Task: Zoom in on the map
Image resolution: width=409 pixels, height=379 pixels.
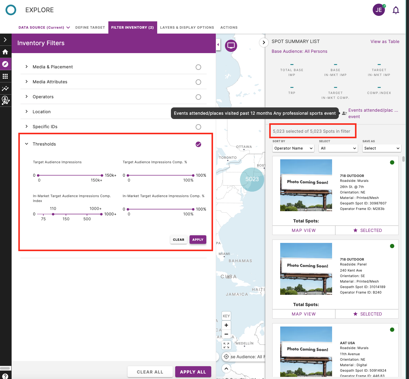Action: pyautogui.click(x=226, y=325)
